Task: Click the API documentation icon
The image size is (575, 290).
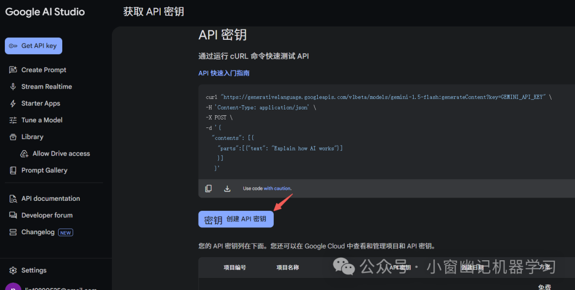Action: pos(13,199)
